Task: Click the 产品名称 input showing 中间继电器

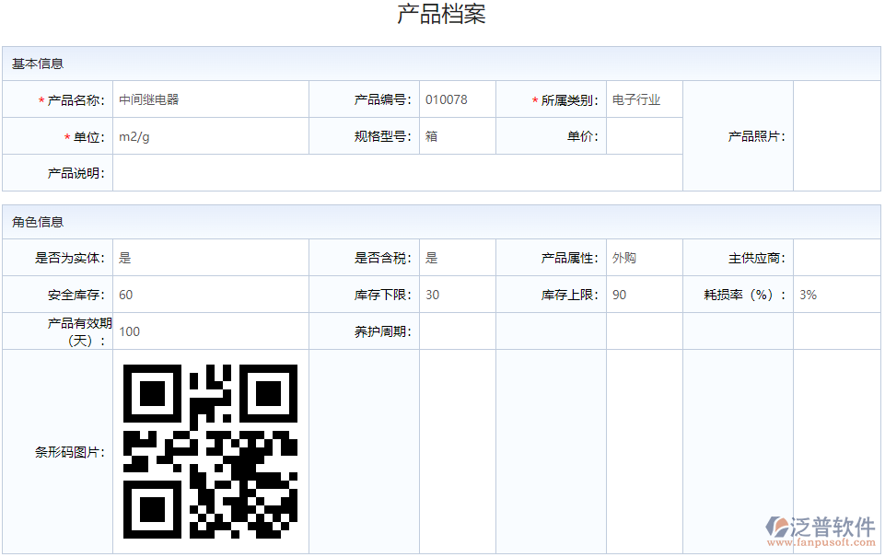Action: (210, 99)
